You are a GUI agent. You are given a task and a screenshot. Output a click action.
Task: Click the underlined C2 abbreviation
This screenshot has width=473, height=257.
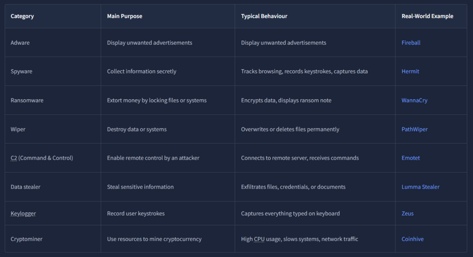[x=14, y=158]
